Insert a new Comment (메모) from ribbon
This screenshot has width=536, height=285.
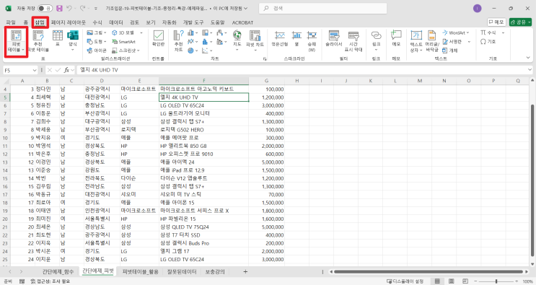[396, 38]
